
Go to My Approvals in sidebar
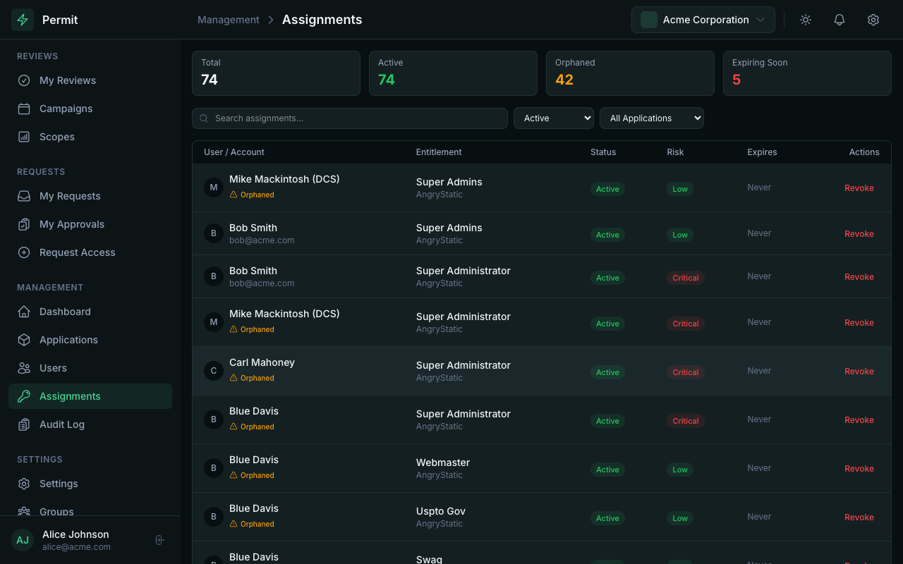pyautogui.click(x=72, y=224)
